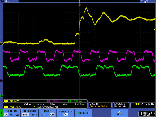Click the 20.0ns timebase readout
This screenshot has width=156, height=117.
coord(94,104)
